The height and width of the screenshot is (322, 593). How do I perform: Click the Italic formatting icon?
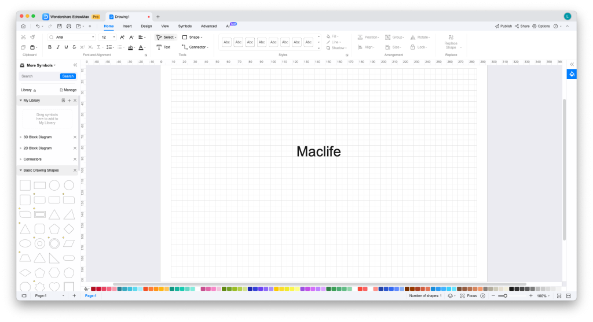[58, 47]
